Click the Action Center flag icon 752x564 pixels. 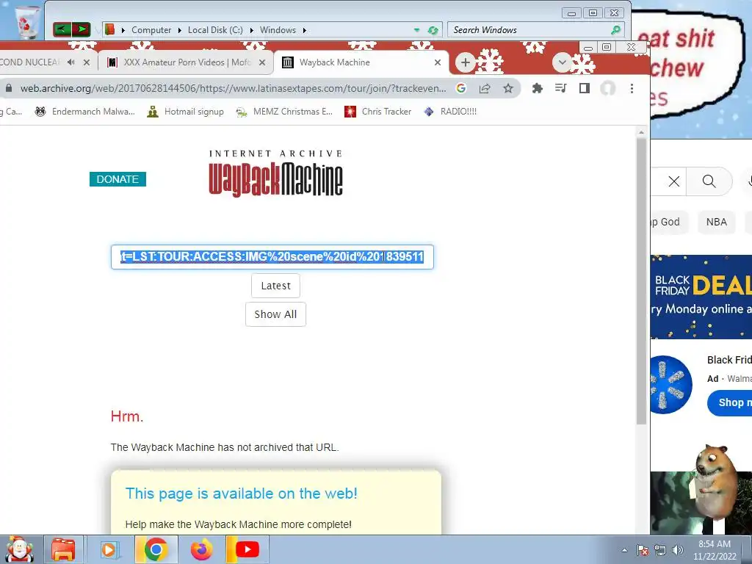pyautogui.click(x=642, y=550)
